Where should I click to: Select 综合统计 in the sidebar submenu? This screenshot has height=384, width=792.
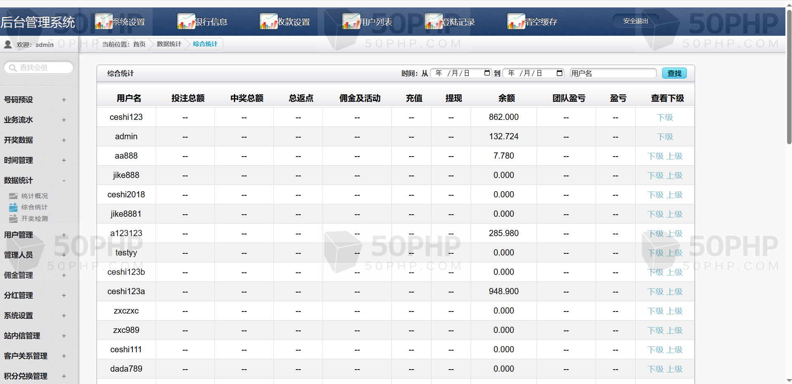[34, 207]
